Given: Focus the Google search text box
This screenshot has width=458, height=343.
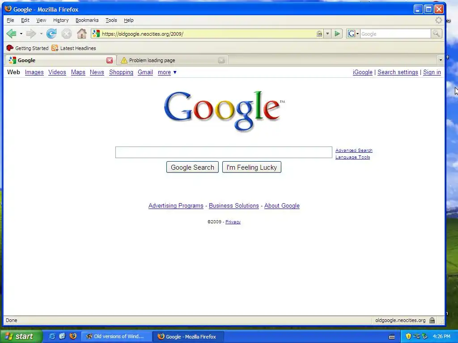Looking at the screenshot, I should point(224,152).
